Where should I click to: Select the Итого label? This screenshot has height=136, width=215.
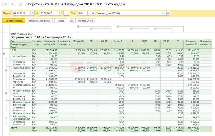pyautogui.click(x=14, y=128)
